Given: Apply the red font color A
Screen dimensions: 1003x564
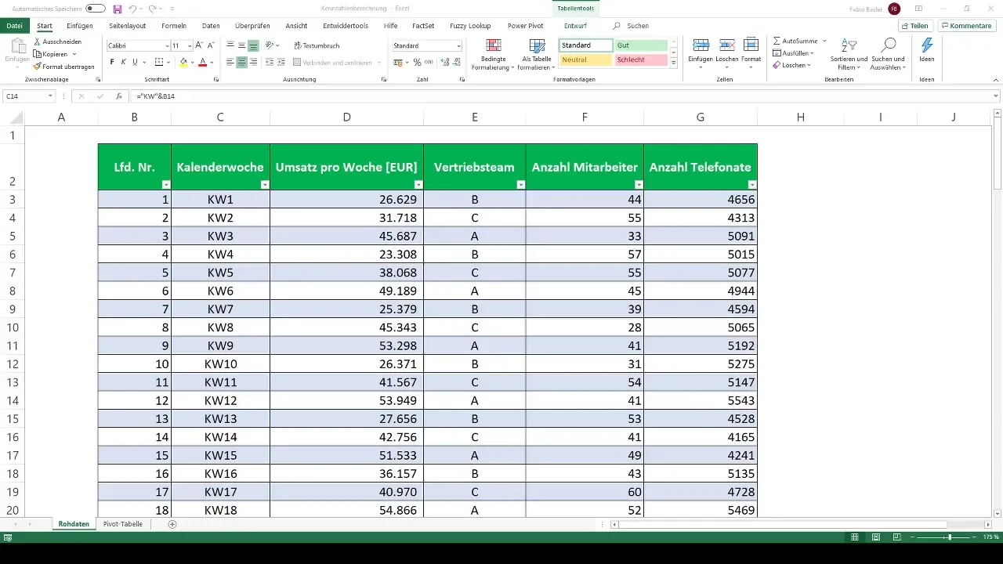Looking at the screenshot, I should point(202,62).
